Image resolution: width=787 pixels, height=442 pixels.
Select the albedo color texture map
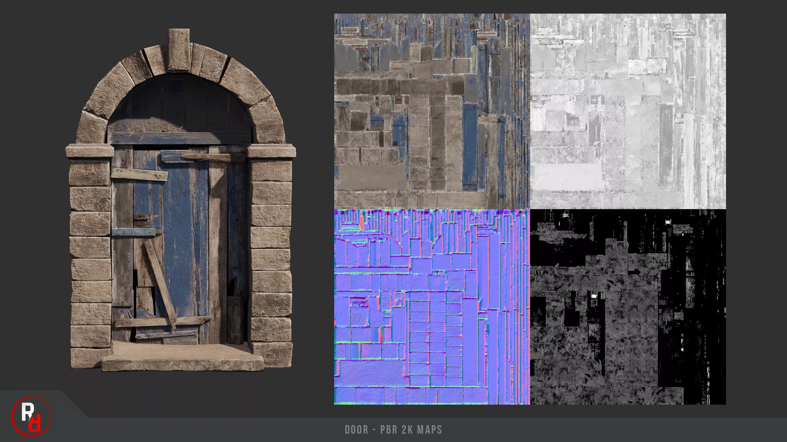pyautogui.click(x=432, y=111)
